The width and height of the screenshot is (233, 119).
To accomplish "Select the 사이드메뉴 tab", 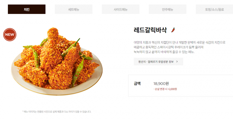I will [x=121, y=9].
